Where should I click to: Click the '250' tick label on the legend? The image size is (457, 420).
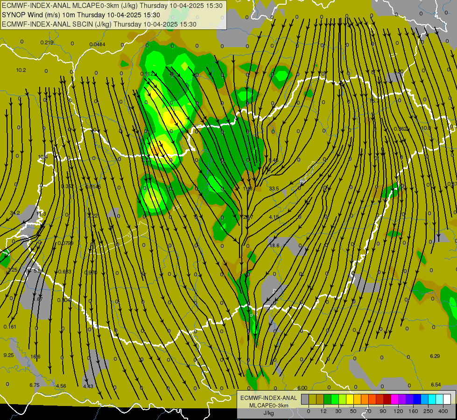pyautogui.click(x=428, y=411)
